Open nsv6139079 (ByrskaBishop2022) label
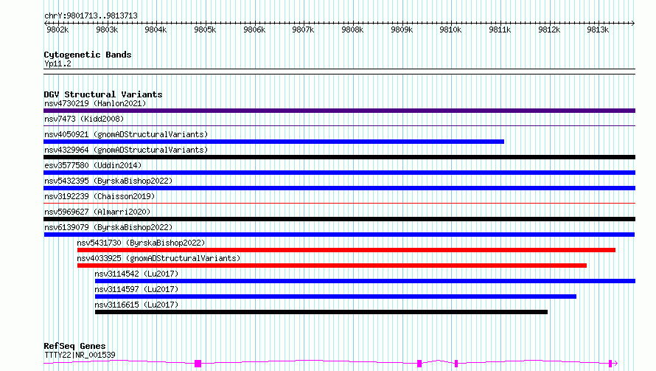This screenshot has height=371, width=656. click(x=108, y=227)
